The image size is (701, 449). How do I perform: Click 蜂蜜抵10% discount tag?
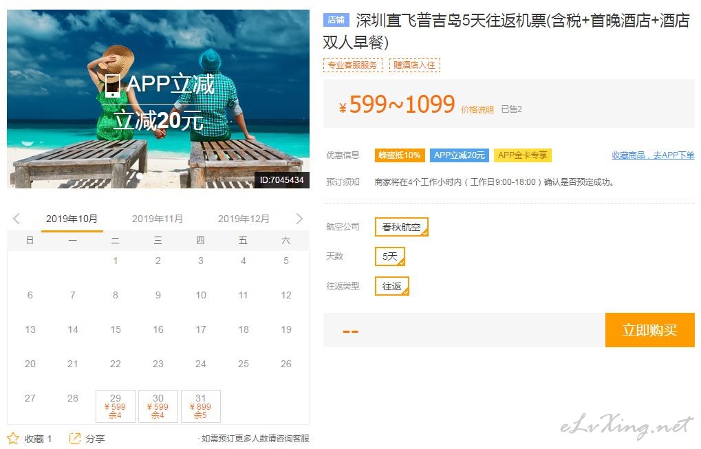(400, 155)
